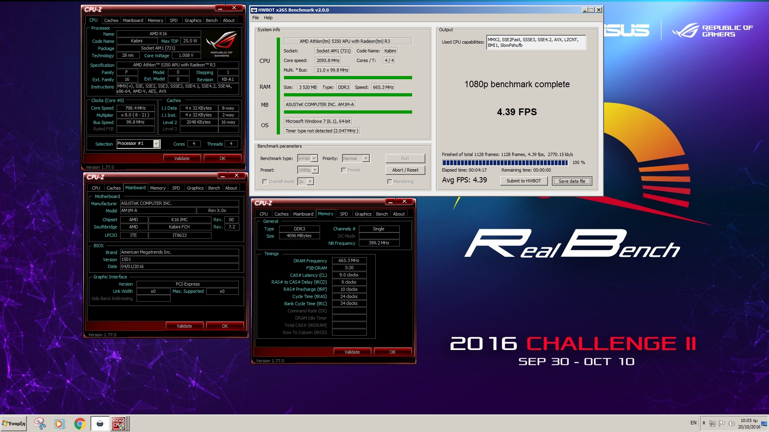Open the SPD tab in CPU-Z Mainboard window
Image resolution: width=769 pixels, height=432 pixels.
176,188
